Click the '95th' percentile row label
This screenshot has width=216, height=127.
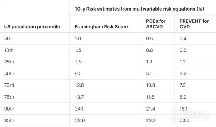(10, 120)
